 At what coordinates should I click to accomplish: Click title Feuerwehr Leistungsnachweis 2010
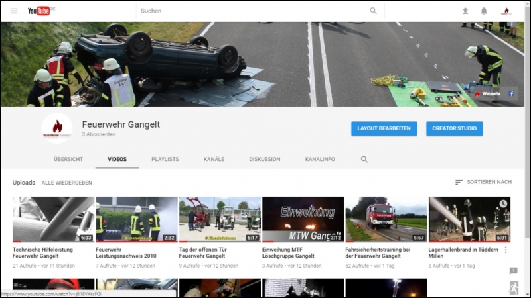pyautogui.click(x=126, y=253)
